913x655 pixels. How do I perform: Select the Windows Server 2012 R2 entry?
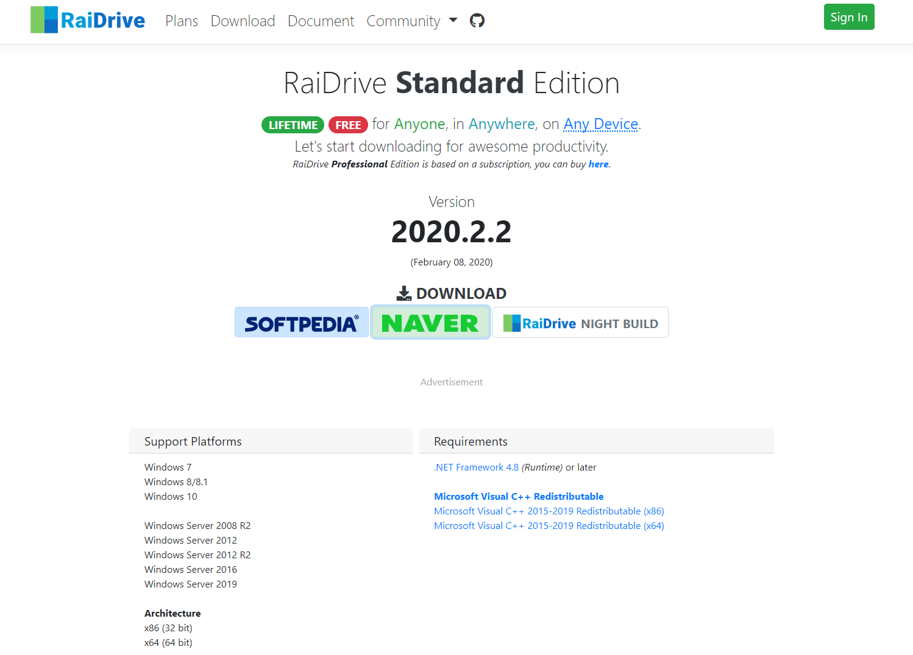pyautogui.click(x=197, y=555)
